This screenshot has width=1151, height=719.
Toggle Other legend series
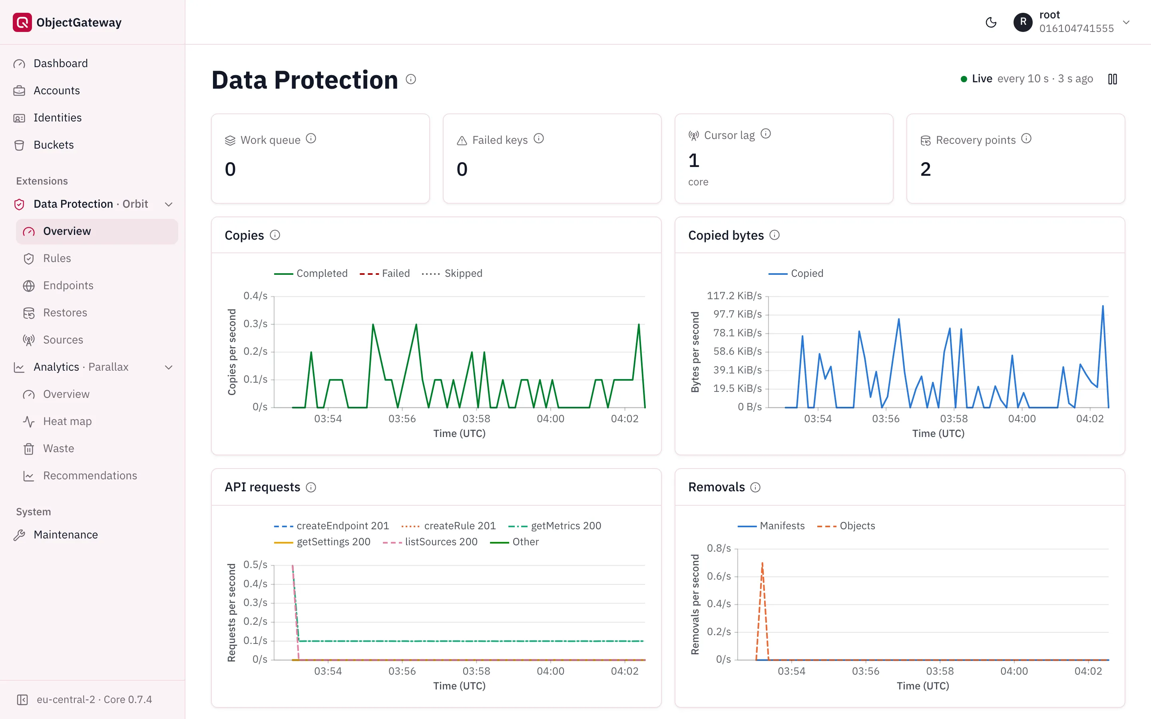pyautogui.click(x=514, y=542)
